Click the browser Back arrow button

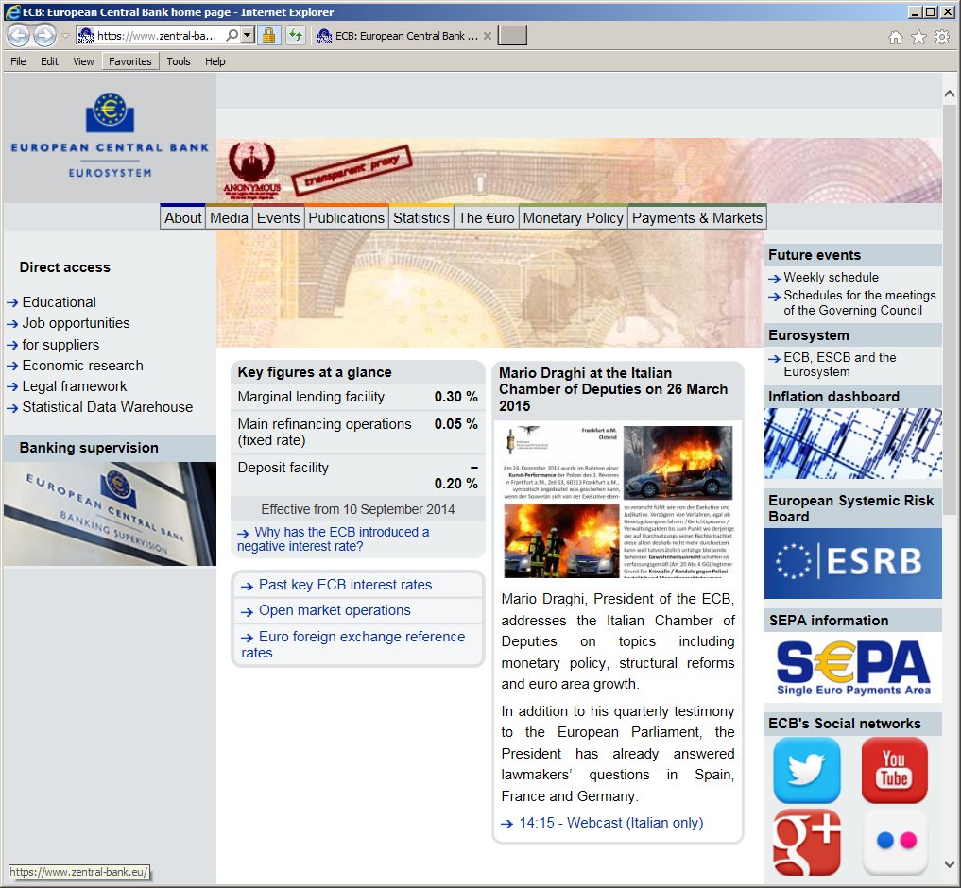[18, 36]
